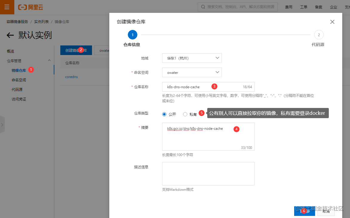350x218 pixels.
Task: Click step 1 circle 仓库信息
Action: click(132, 35)
